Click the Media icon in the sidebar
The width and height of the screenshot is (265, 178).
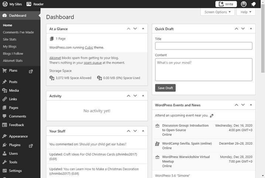(5, 90)
